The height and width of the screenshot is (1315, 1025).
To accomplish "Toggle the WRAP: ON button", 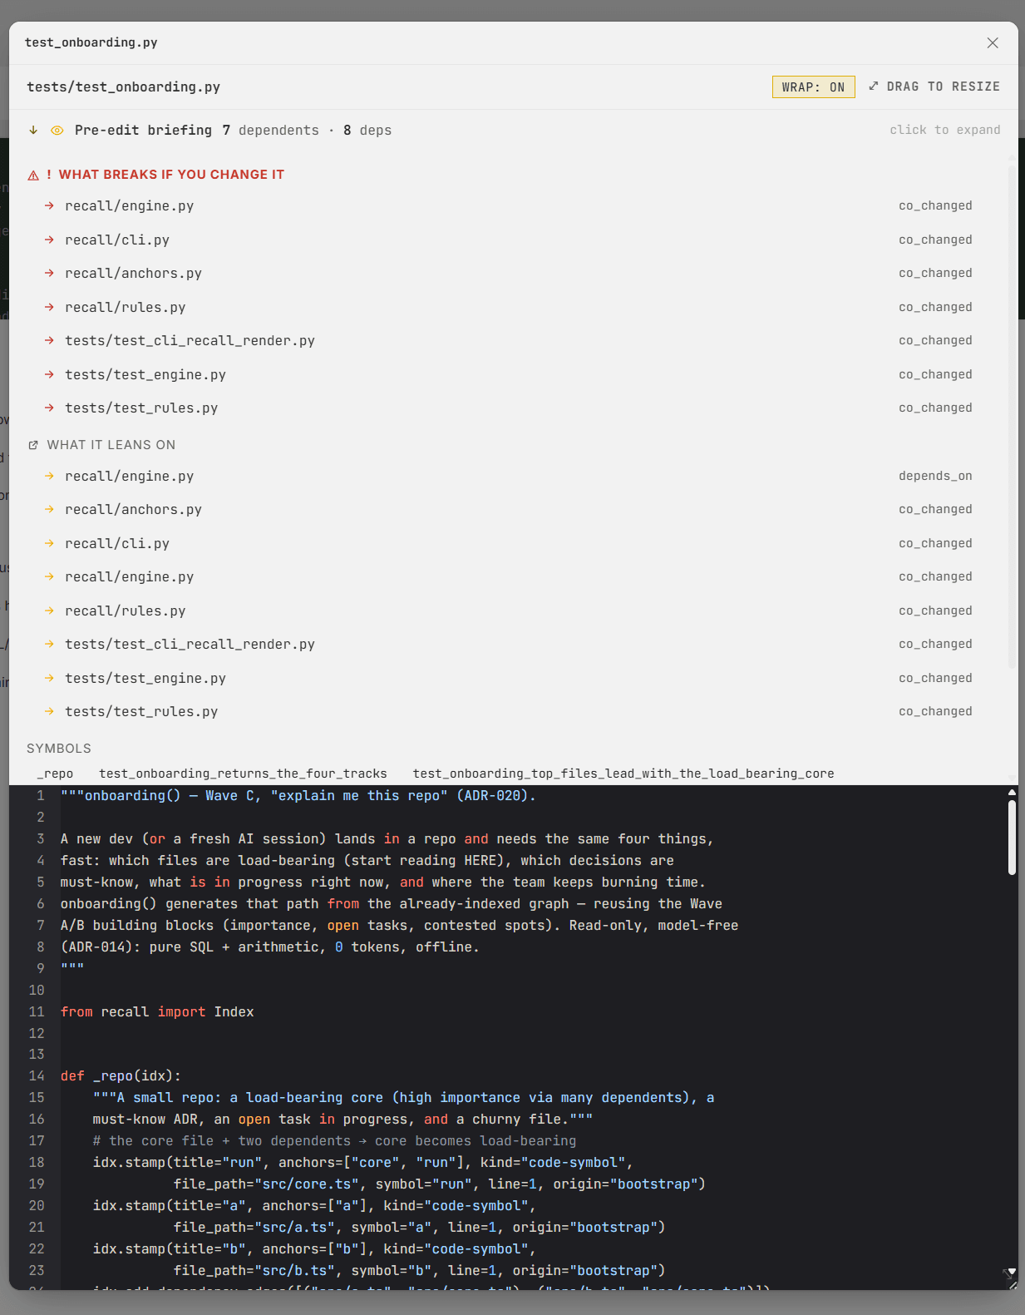I will [813, 87].
